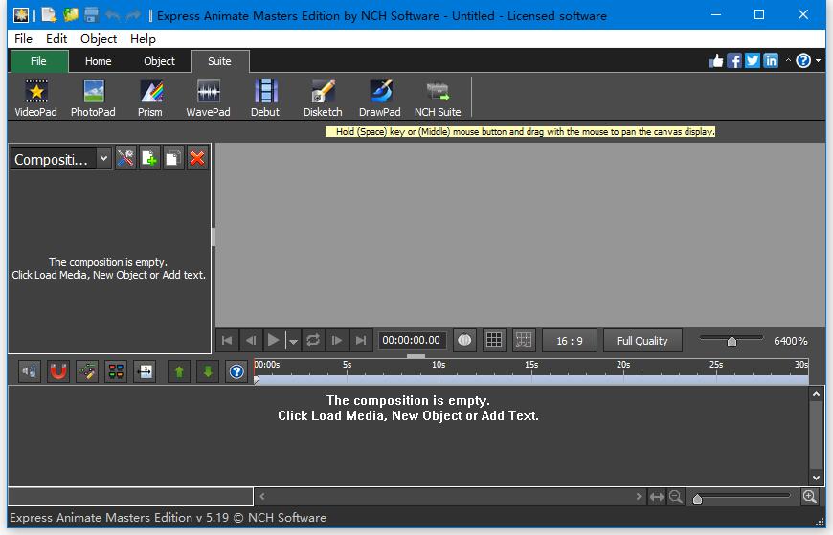The image size is (833, 535).
Task: Switch to the Home ribbon tab
Action: (99, 61)
